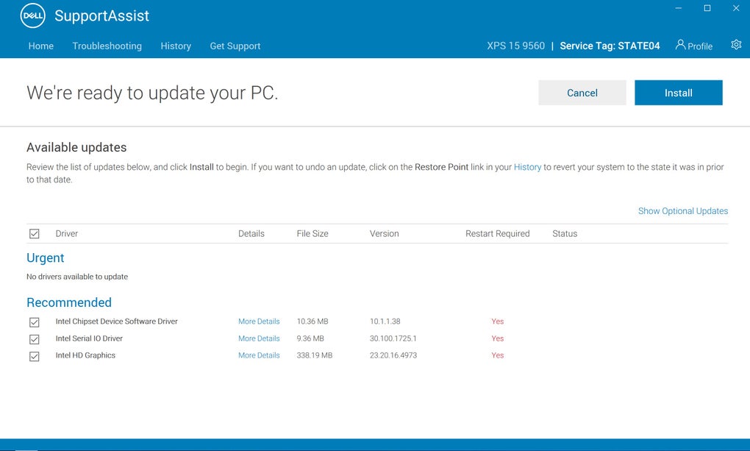
Task: Click file size 9.36 MB
Action: pyautogui.click(x=310, y=338)
